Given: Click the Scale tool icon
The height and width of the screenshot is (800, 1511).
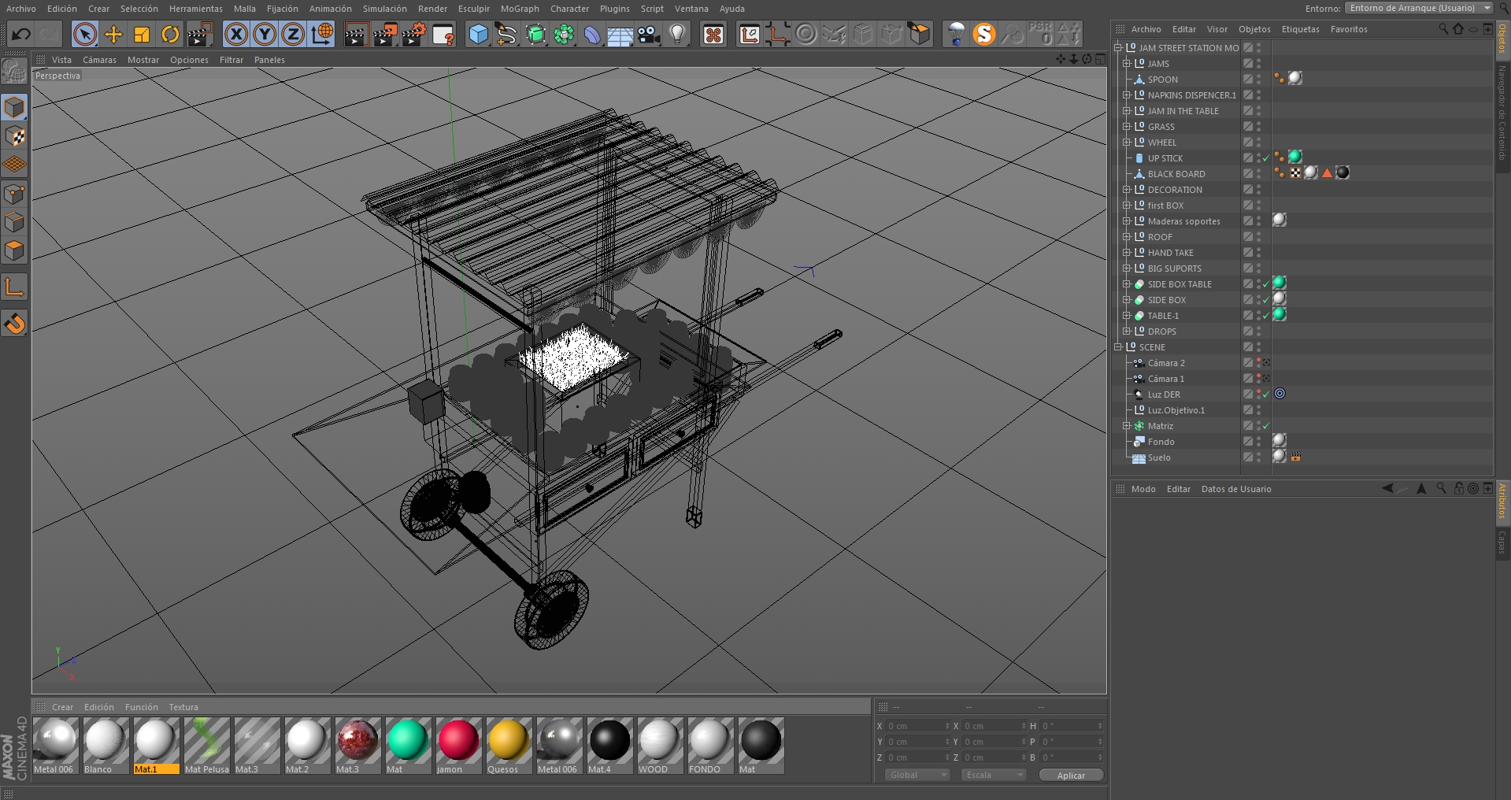Looking at the screenshot, I should click(142, 35).
